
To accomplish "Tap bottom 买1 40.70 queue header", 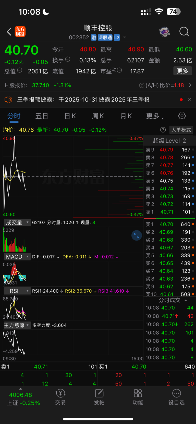I will tap(147, 367).
